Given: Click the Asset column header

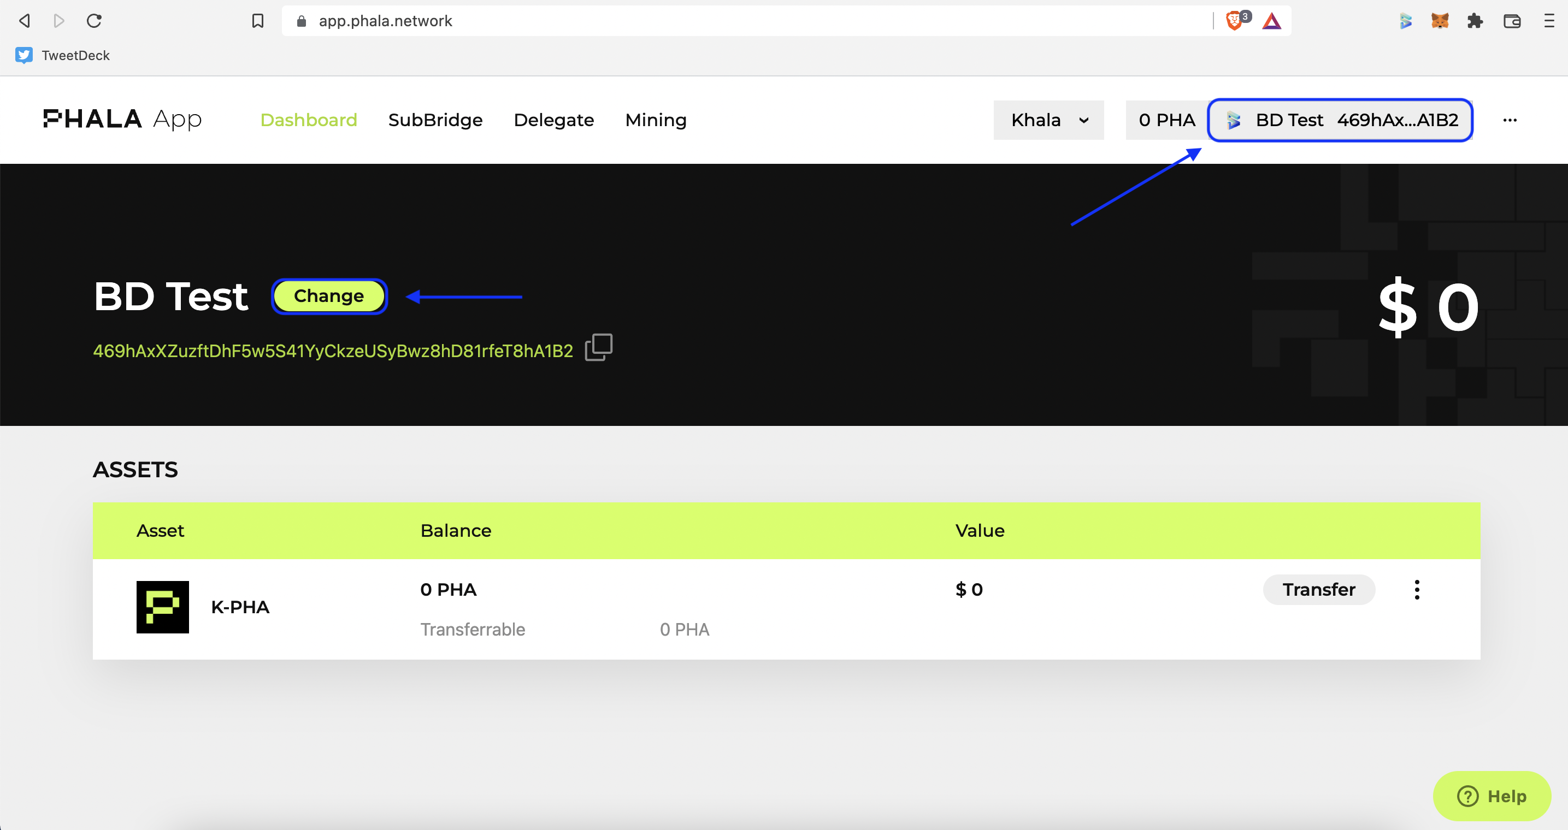Looking at the screenshot, I should (x=160, y=531).
